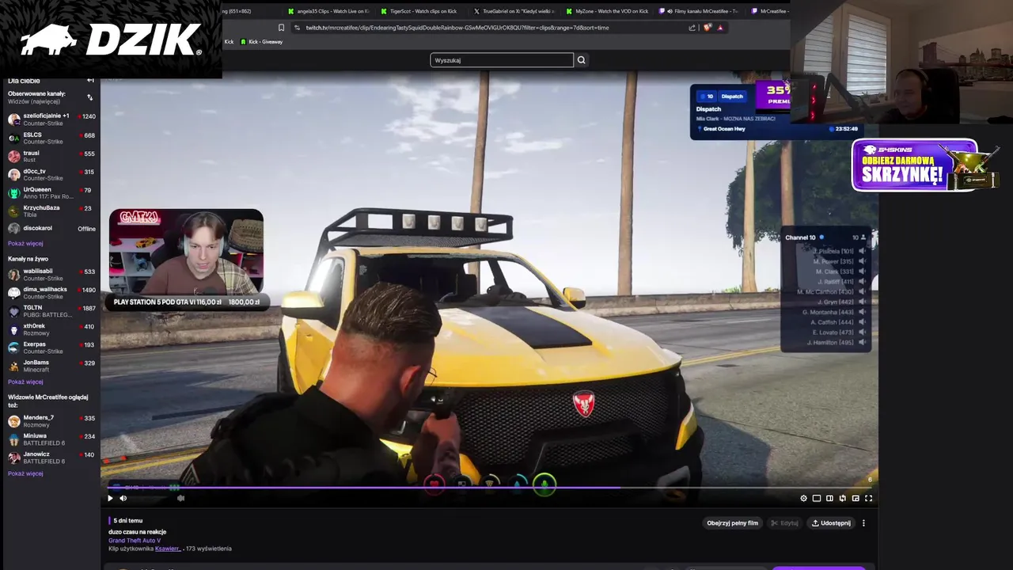
Task: Open szelioficjalnie channel avatar
Action: [13, 120]
